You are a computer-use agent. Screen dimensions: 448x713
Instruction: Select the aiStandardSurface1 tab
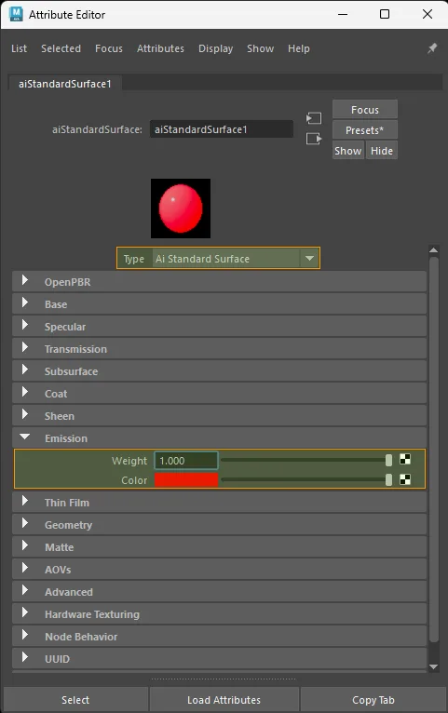click(x=64, y=84)
